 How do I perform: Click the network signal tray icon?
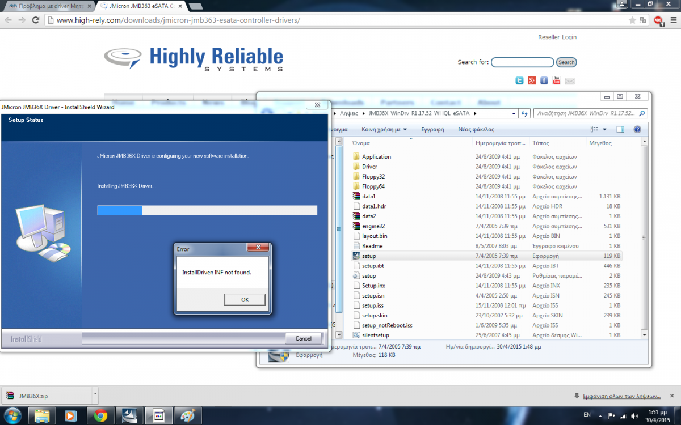pos(624,416)
